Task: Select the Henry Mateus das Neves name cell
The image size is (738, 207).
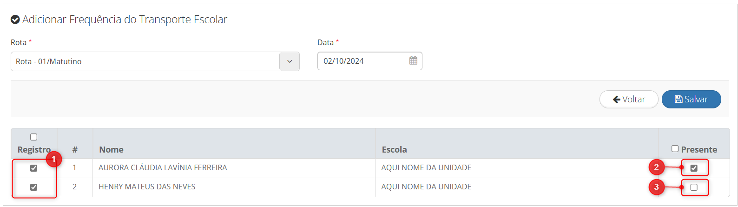Action: tap(234, 187)
